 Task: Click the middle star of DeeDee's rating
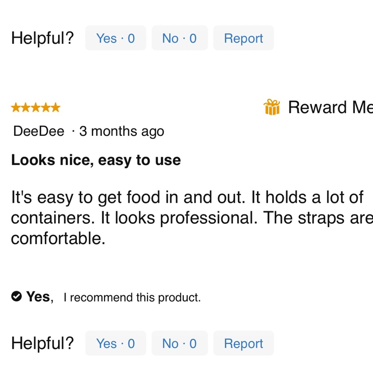click(x=36, y=108)
